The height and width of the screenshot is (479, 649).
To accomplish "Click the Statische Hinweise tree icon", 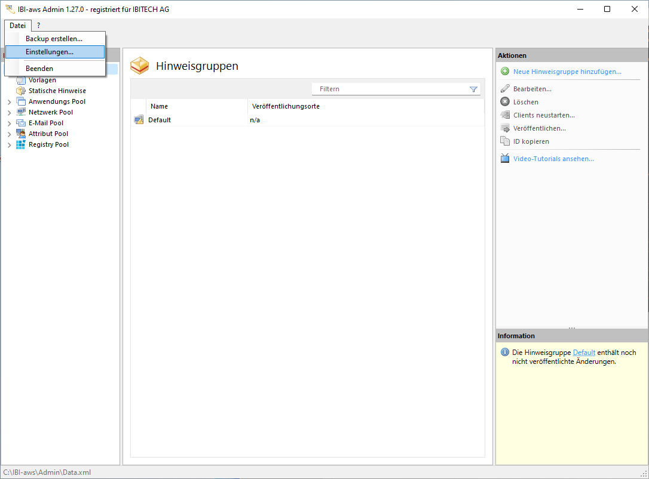I will [x=20, y=91].
